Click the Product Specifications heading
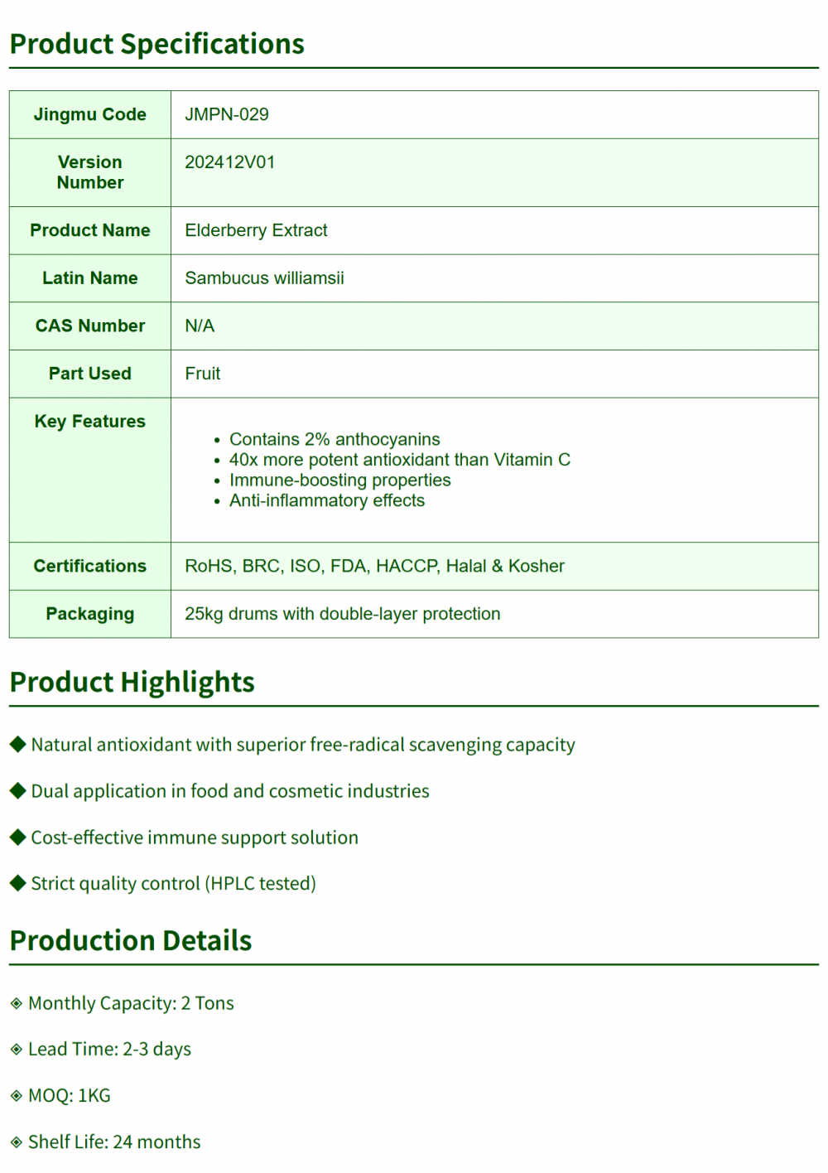This screenshot has height=1173, width=828. pyautogui.click(x=157, y=44)
